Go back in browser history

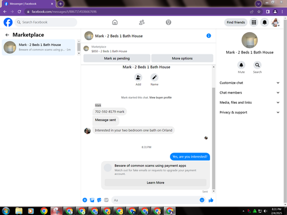(x=5, y=11)
